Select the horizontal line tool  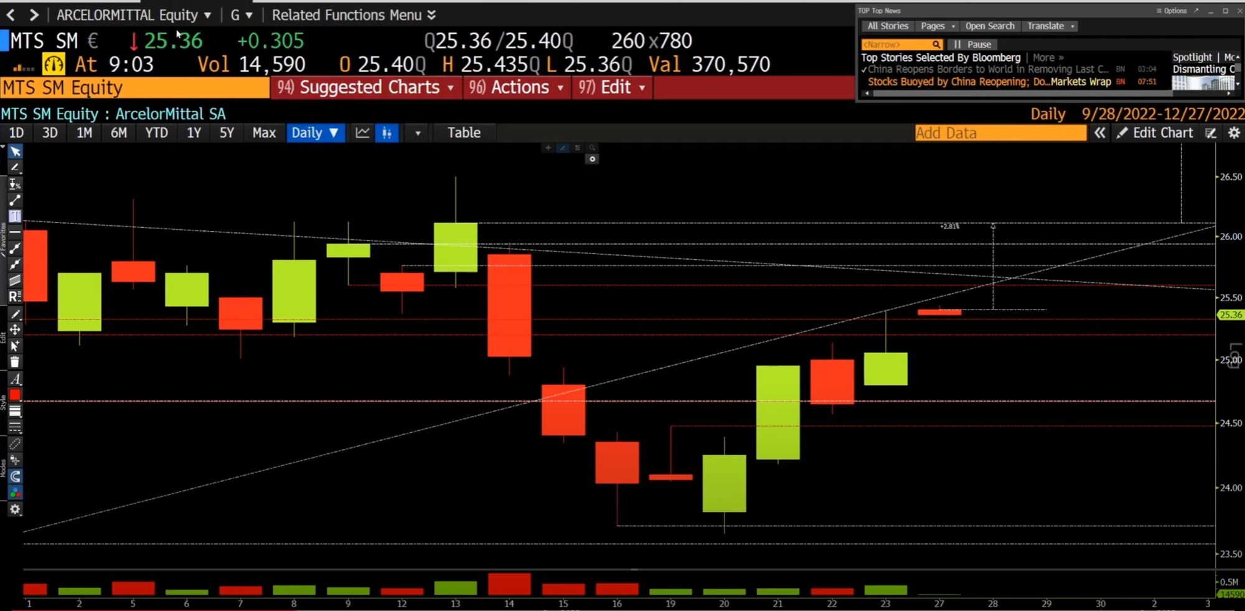click(15, 232)
